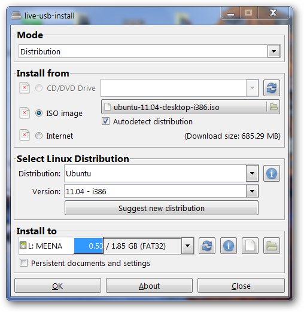Click the blank page icon beside drive info
The image size is (304, 312).
(250, 246)
